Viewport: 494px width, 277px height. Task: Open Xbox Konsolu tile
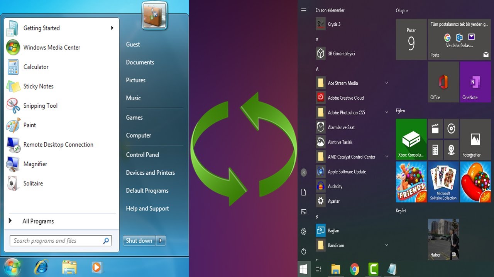coord(411,139)
